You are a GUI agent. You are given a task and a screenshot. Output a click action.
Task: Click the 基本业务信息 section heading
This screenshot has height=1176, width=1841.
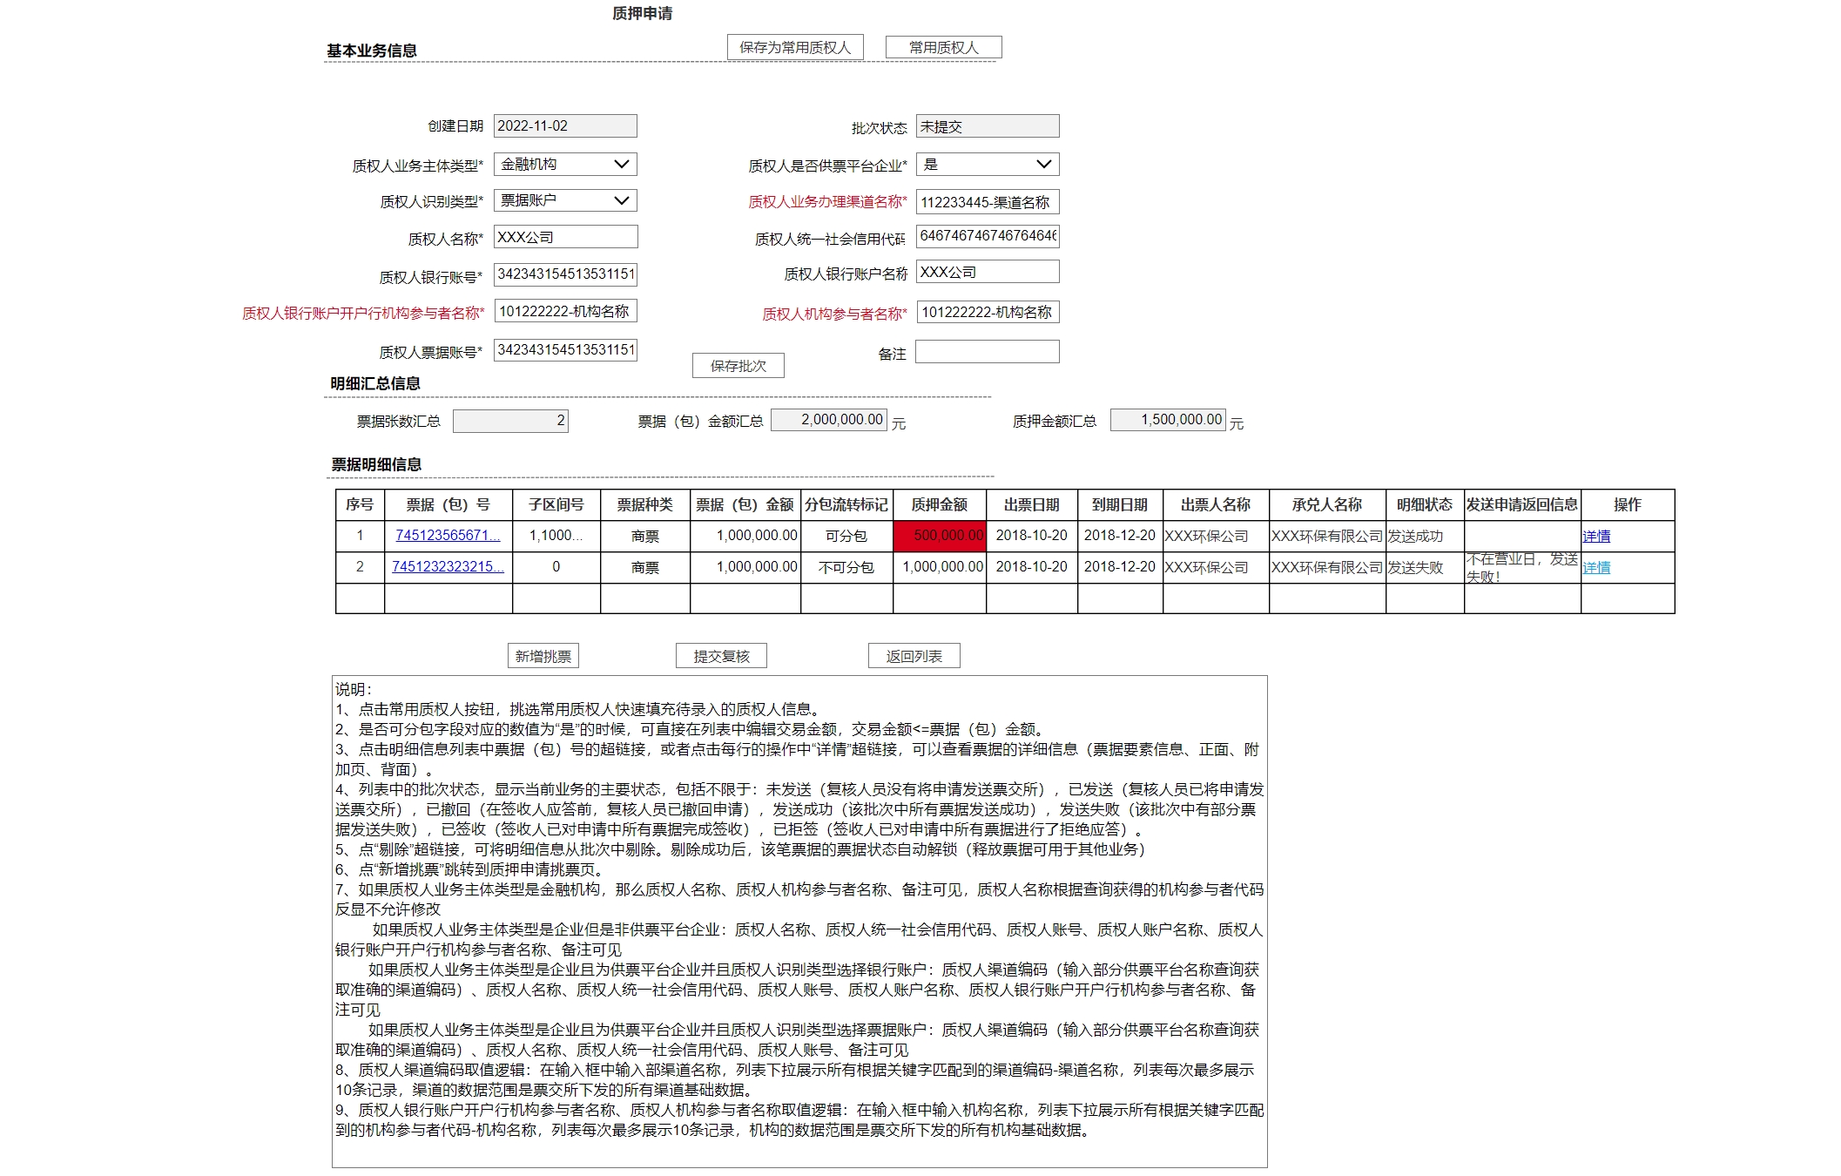coord(372,51)
